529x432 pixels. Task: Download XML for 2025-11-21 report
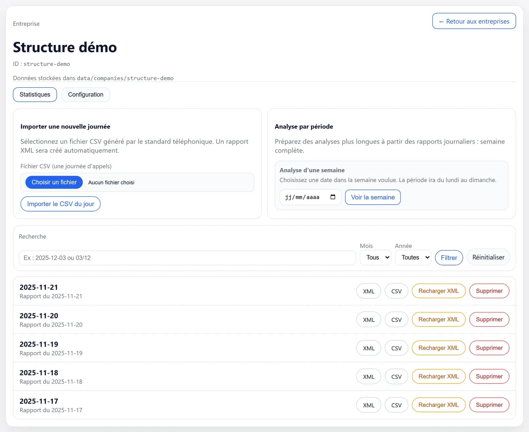[x=369, y=291]
